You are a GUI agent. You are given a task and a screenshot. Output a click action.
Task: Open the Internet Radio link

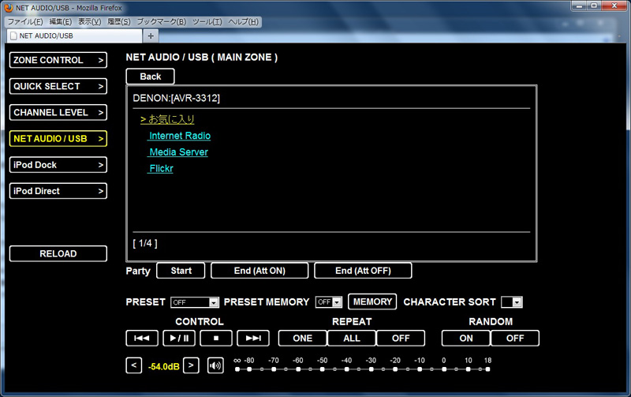tap(180, 136)
